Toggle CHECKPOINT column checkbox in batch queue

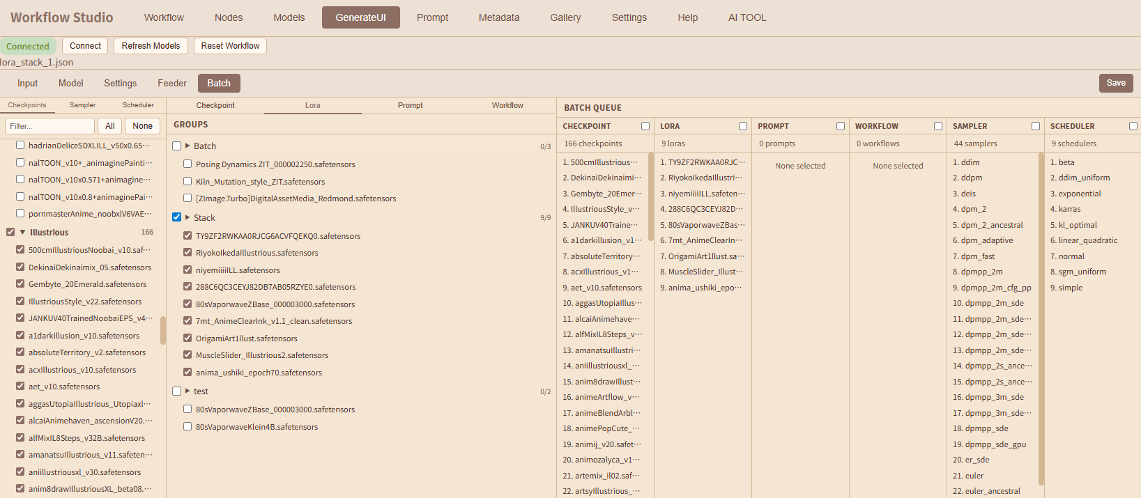pos(645,126)
